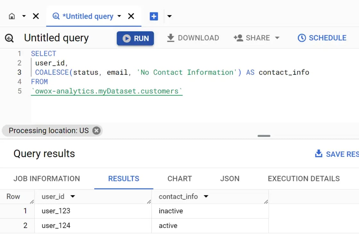Click the contact_info column resize handle
The width and height of the screenshot is (359, 246).
click(x=266, y=202)
